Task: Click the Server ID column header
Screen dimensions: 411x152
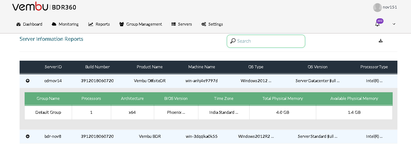Action: tap(53, 67)
